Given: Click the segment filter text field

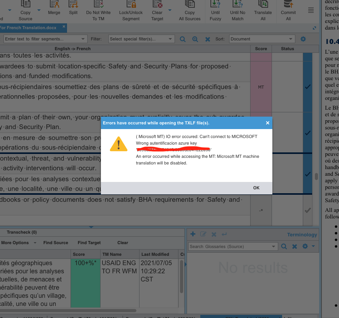Looking at the screenshot, I should 46,39.
